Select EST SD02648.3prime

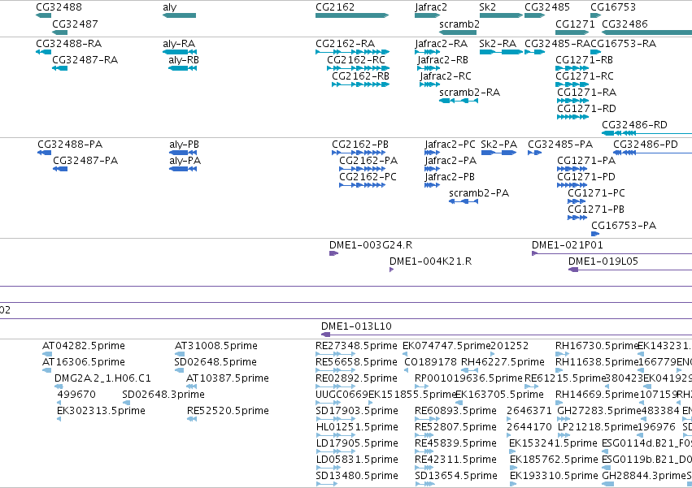(x=127, y=403)
